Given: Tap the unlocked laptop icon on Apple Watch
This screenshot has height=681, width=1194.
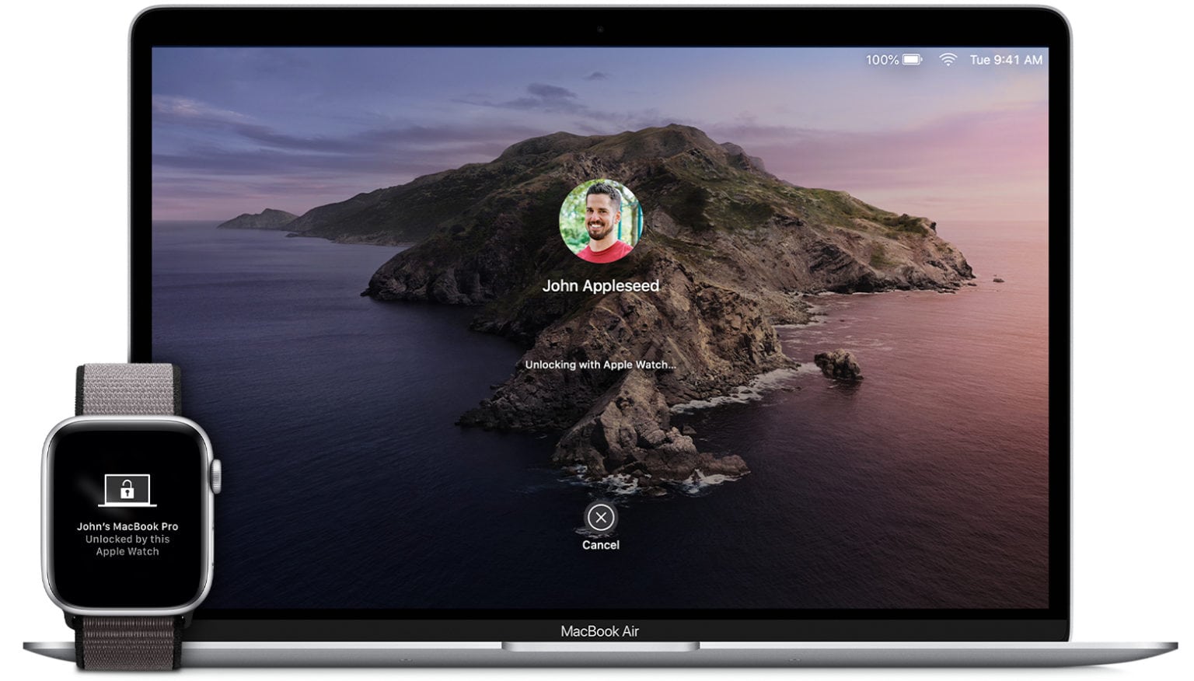Looking at the screenshot, I should click(127, 490).
